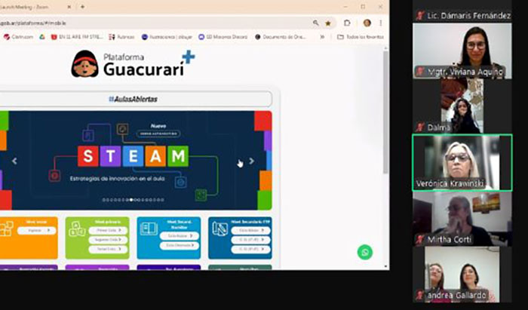Viewport: 528px width, 310px height.
Task: Click Lic. Dámaris Fernández name label
Action: (x=469, y=16)
